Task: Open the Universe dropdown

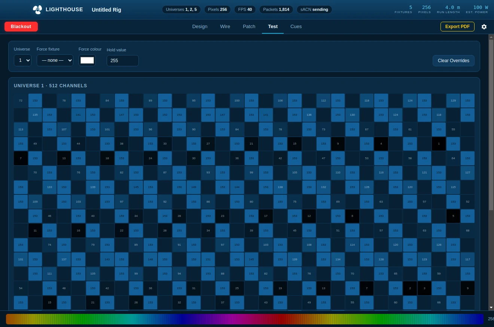Action: (x=22, y=60)
